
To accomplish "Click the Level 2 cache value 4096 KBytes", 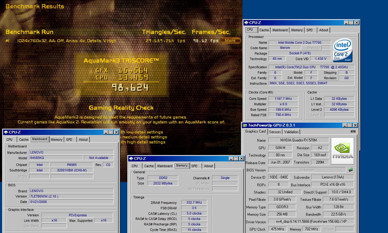I will [339, 110].
